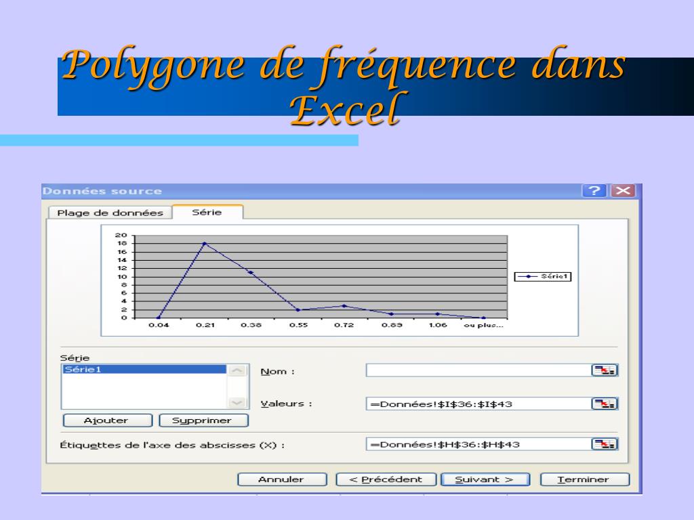Click the range selector icon beside Nom field
This screenshot has height=520, width=694.
(x=605, y=370)
